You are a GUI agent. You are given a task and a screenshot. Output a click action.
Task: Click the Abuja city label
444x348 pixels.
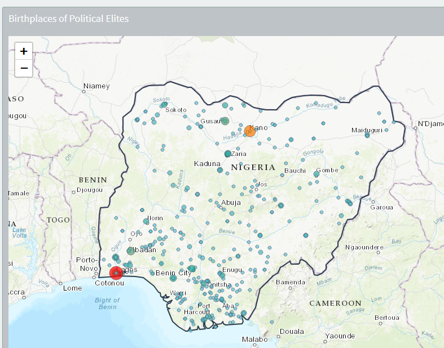tap(231, 203)
